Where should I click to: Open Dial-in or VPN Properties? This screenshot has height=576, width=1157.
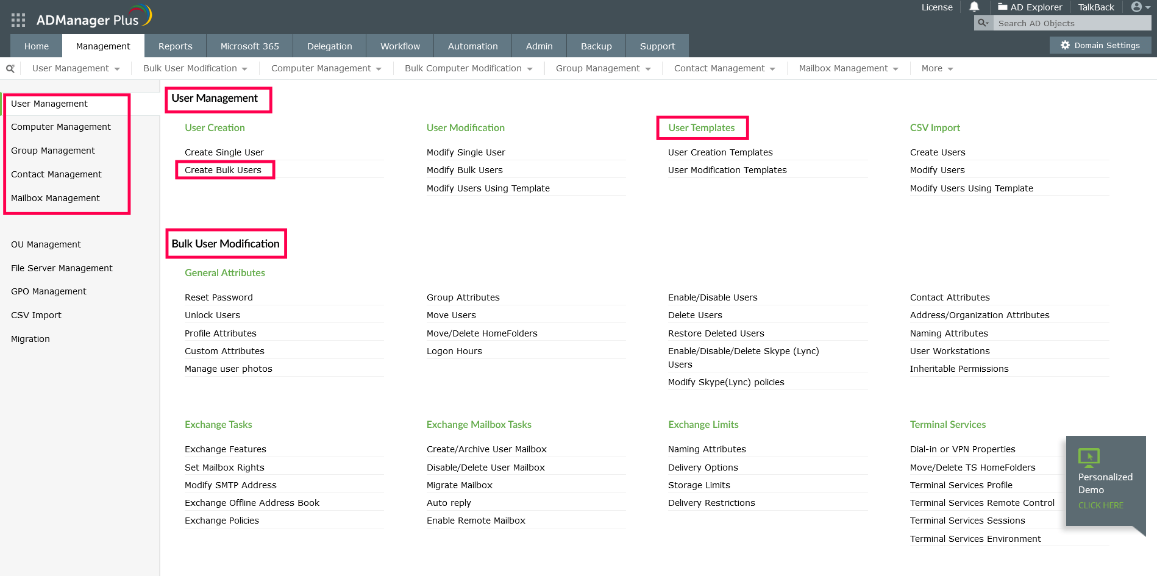963,449
